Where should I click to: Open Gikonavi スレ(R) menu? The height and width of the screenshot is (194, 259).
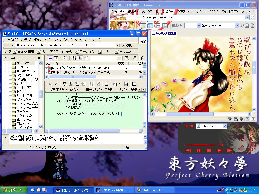tap(48, 40)
